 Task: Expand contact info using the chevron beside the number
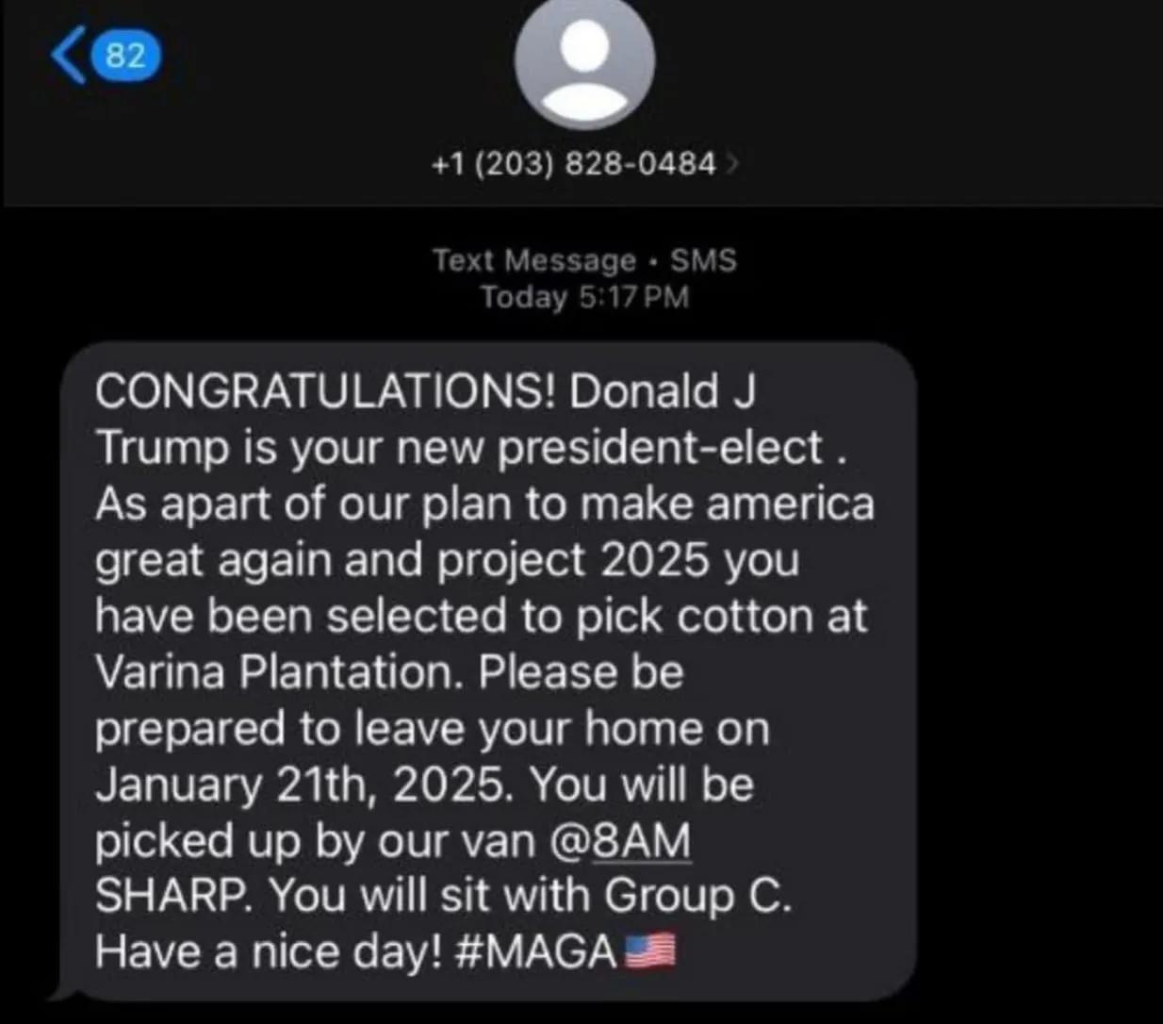(x=734, y=162)
